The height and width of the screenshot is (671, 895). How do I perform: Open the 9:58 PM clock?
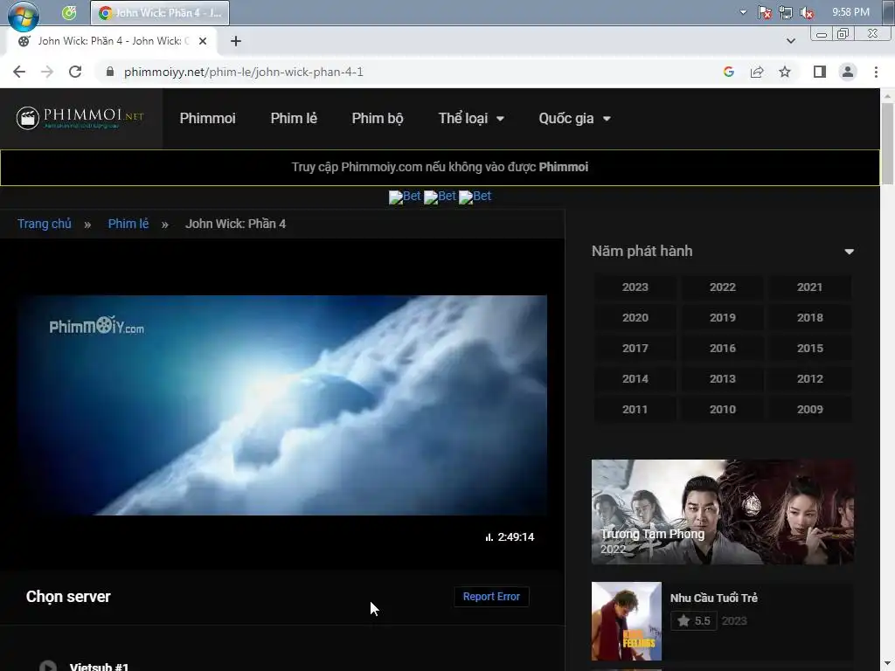coord(850,12)
